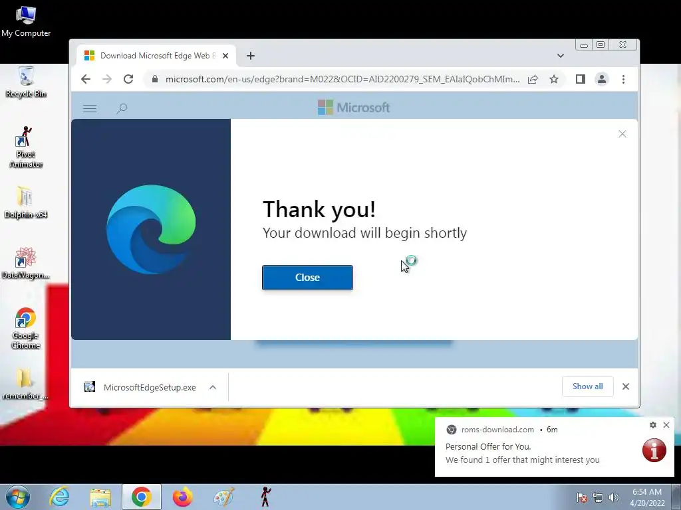
Task: Open notification settings gear icon
Action: click(x=653, y=425)
